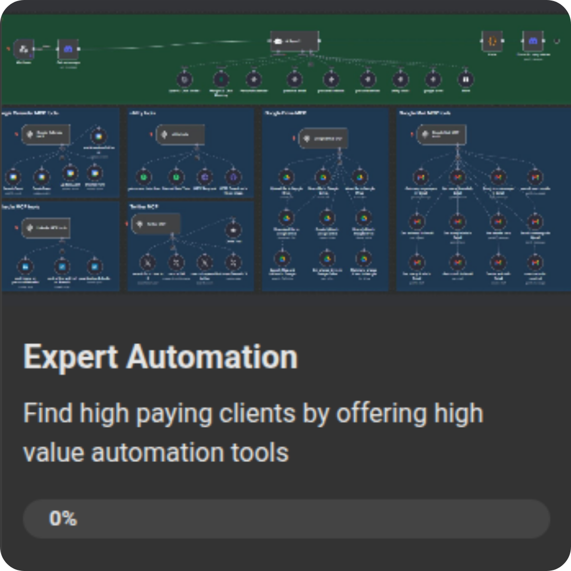This screenshot has height=571, width=571.
Task: Click the Expert Automation title
Action: tap(161, 357)
